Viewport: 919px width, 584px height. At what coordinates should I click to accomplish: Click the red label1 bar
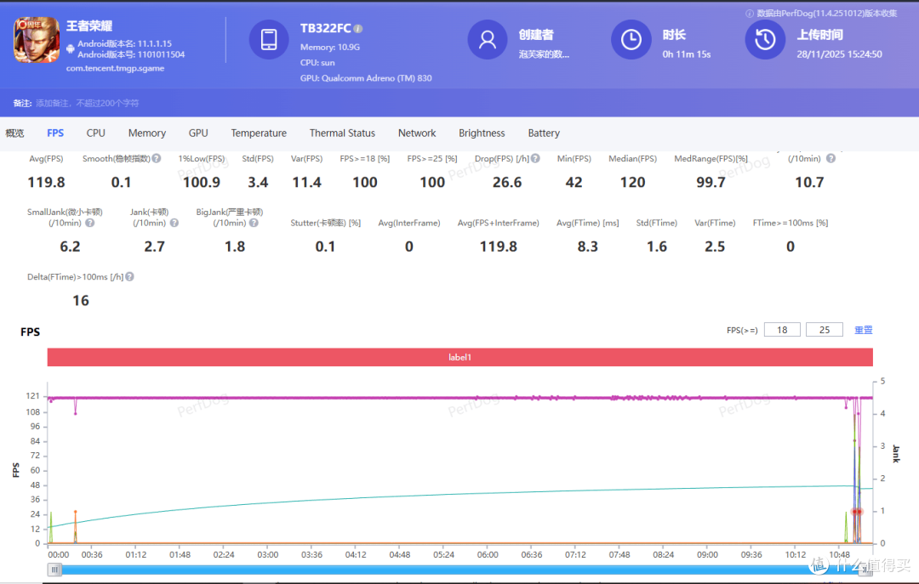coord(460,357)
